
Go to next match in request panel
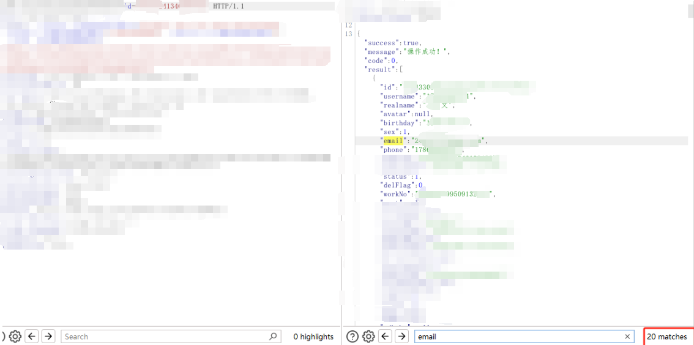(48, 336)
